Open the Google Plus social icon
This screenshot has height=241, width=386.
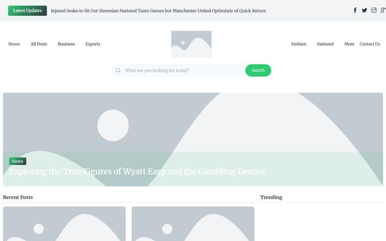point(383,10)
